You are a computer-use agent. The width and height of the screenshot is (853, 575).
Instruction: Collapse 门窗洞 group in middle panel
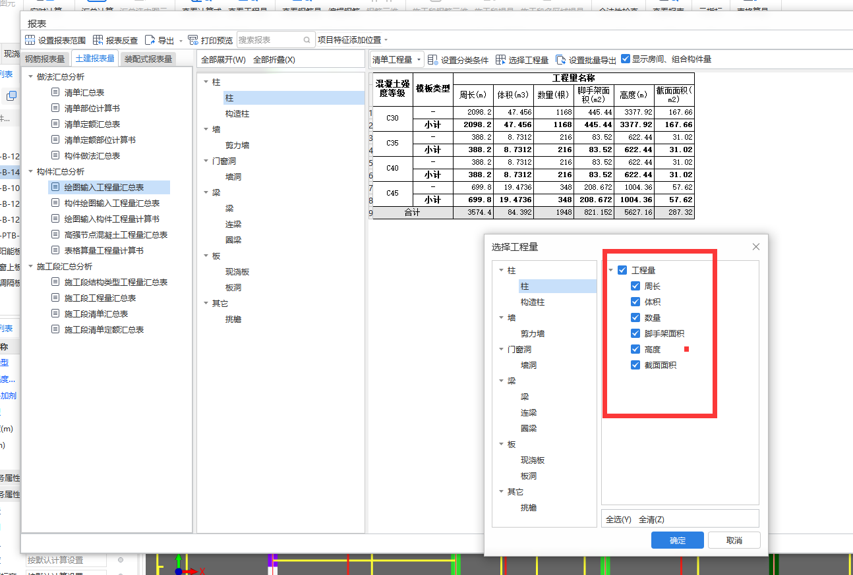coord(206,161)
